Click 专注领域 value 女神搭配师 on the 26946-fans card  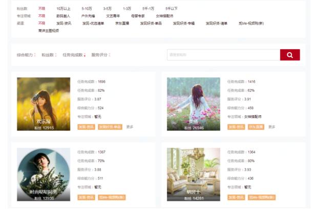pyautogui.click(x=253, y=117)
